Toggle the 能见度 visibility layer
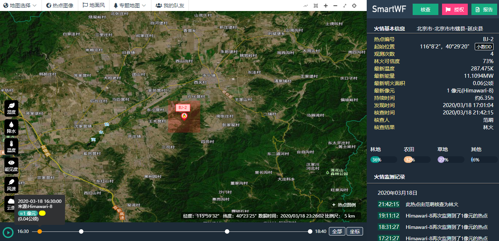This screenshot has width=499, height=241. coord(11,166)
